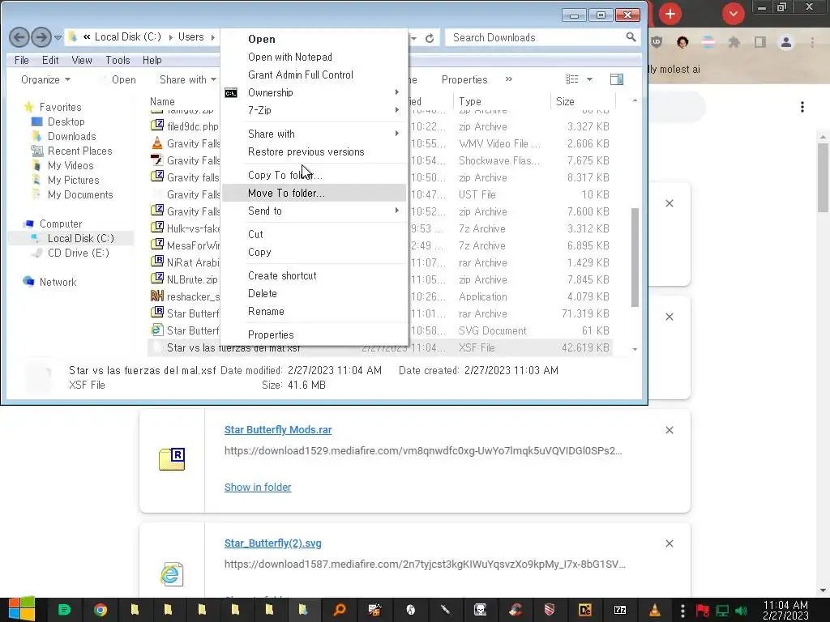Choose Rename from the context menu
830x622 pixels.
314,312
